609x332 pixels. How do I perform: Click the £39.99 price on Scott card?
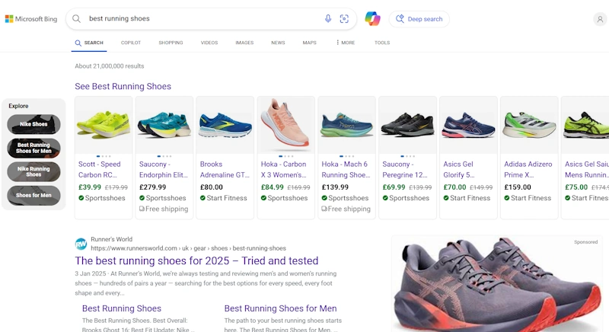[x=90, y=187]
